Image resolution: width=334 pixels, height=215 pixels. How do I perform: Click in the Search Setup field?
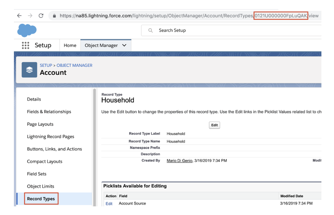[231, 30]
